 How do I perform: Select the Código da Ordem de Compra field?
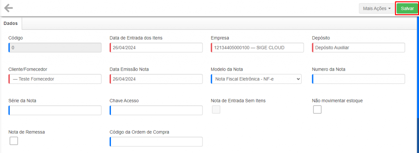tap(156, 142)
